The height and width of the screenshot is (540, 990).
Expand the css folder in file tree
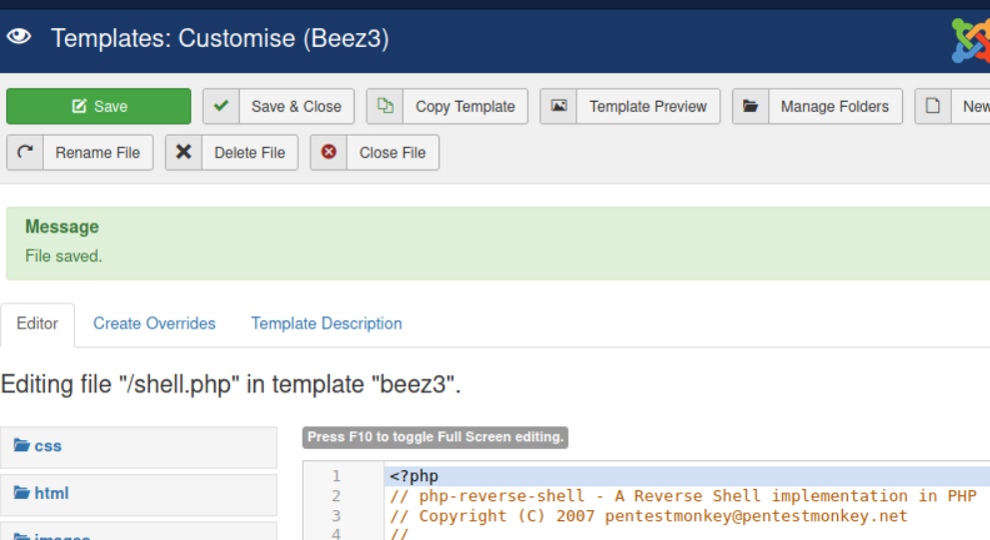click(x=138, y=446)
